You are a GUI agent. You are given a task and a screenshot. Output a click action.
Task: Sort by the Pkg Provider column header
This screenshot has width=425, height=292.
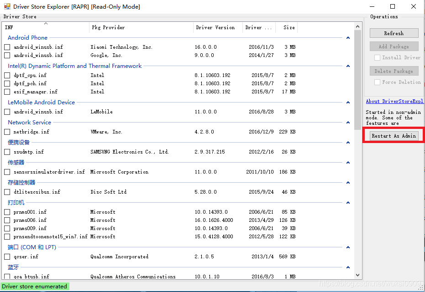click(141, 27)
